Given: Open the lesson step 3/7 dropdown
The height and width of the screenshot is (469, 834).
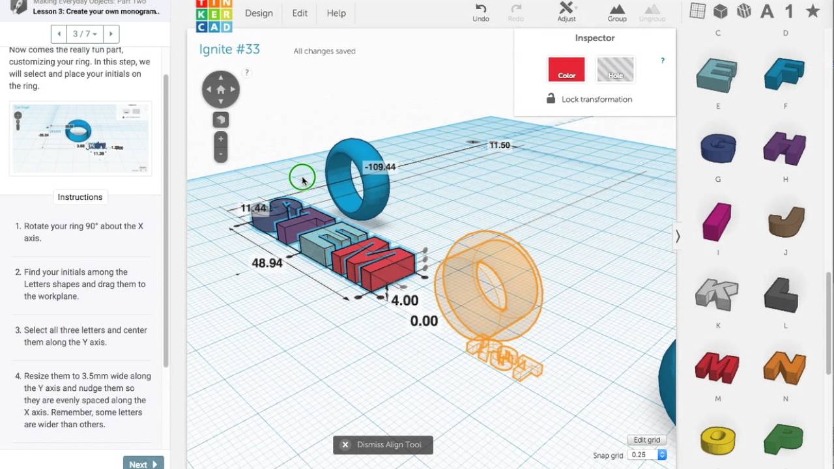Looking at the screenshot, I should tap(85, 34).
